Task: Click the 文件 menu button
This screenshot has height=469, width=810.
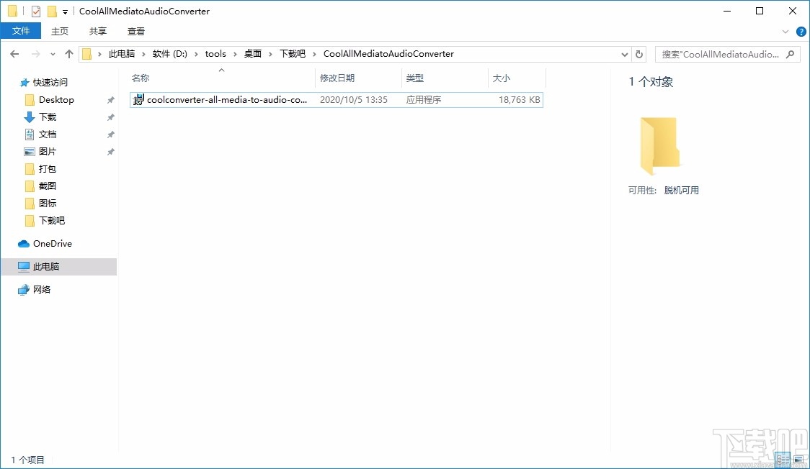Action: [x=21, y=31]
